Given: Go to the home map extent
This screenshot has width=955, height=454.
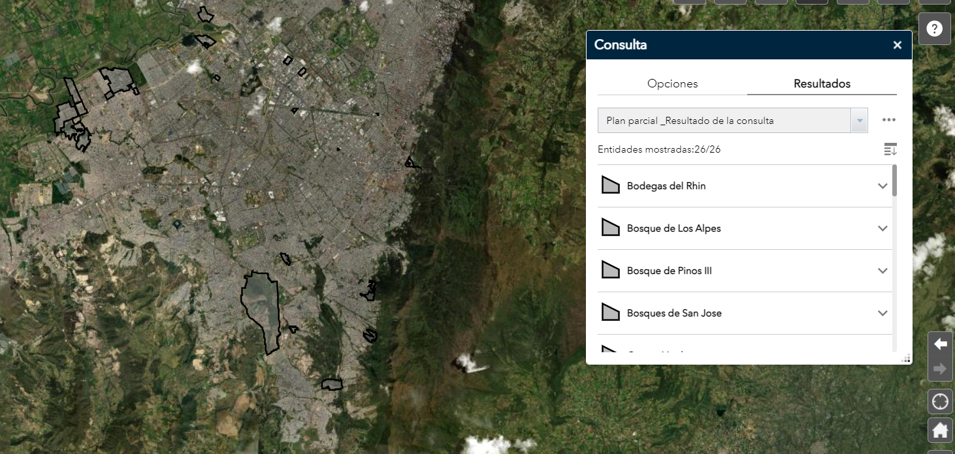Looking at the screenshot, I should coord(940,431).
